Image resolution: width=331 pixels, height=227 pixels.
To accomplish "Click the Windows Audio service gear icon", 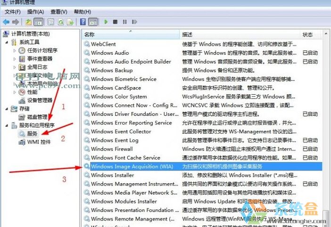I will point(87,53).
